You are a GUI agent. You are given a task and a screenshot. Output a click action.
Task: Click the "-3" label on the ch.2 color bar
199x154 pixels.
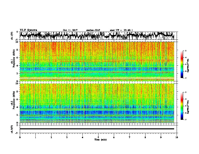pos(185,92)
